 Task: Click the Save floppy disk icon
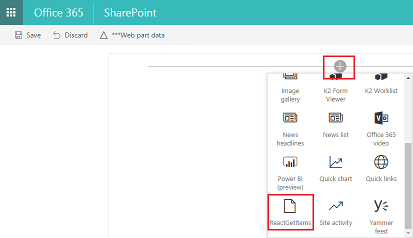[18, 35]
